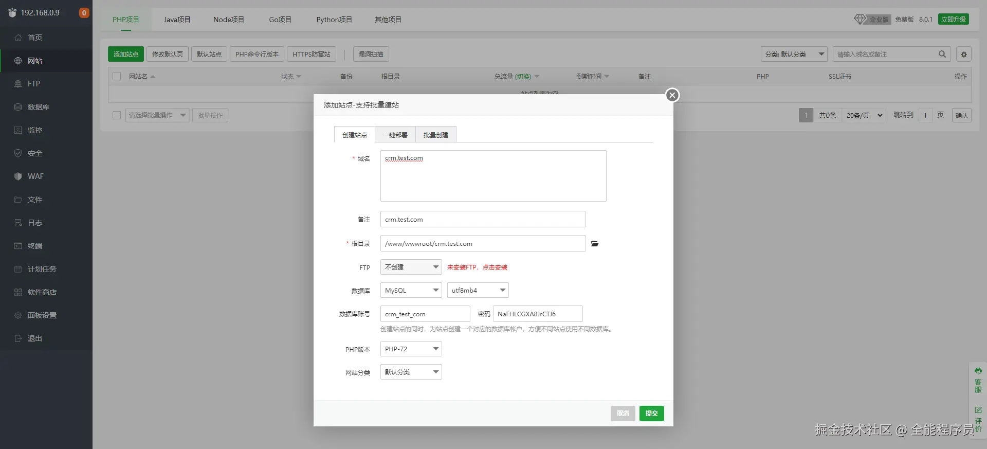
Task: Click the 客服 customer service icon
Action: (x=978, y=381)
